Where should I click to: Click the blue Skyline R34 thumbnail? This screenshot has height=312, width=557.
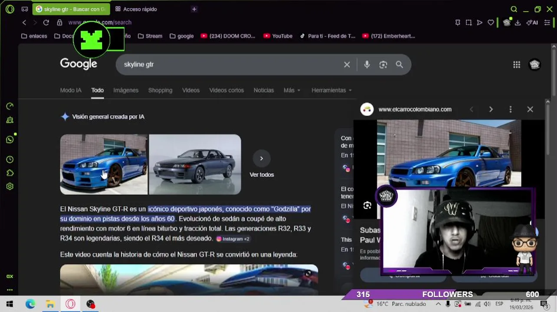coord(104,164)
